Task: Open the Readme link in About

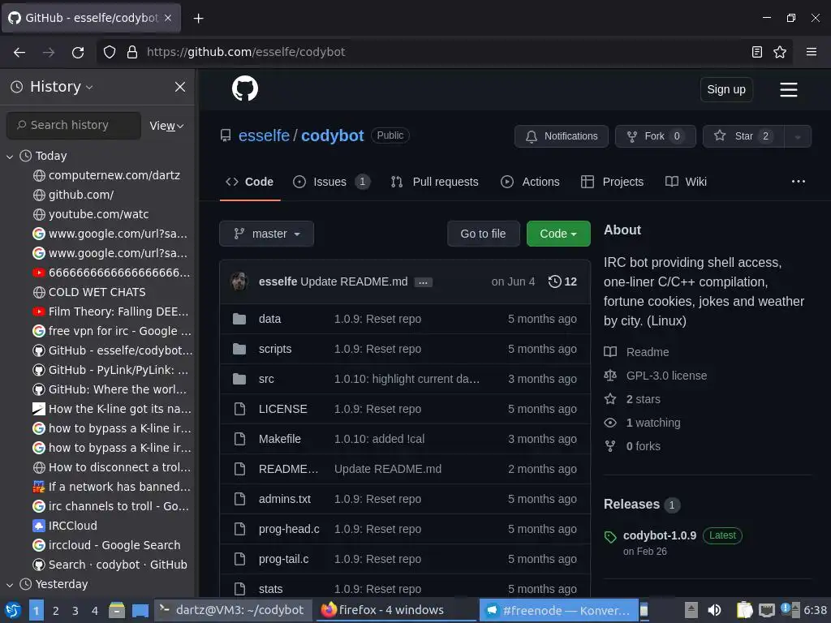Action: (647, 352)
